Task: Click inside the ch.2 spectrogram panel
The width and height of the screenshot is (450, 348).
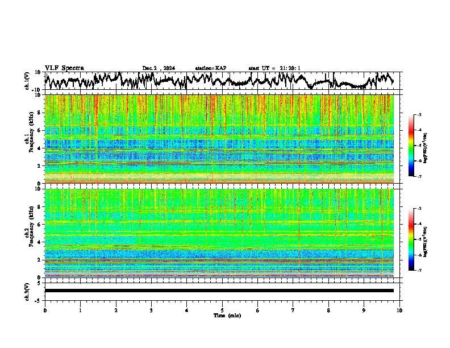Action: pyautogui.click(x=219, y=233)
